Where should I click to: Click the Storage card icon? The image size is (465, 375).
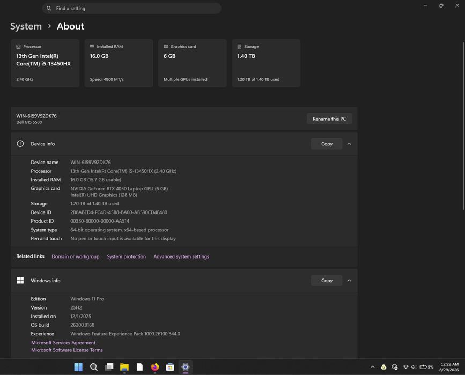click(x=239, y=47)
